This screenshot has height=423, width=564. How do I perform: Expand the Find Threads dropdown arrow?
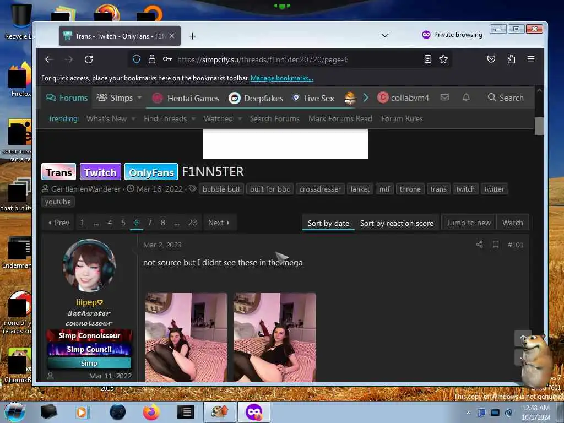193,119
